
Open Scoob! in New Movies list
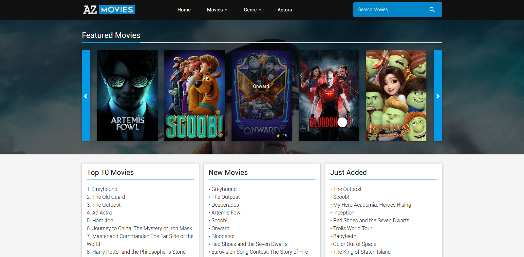[x=219, y=220]
